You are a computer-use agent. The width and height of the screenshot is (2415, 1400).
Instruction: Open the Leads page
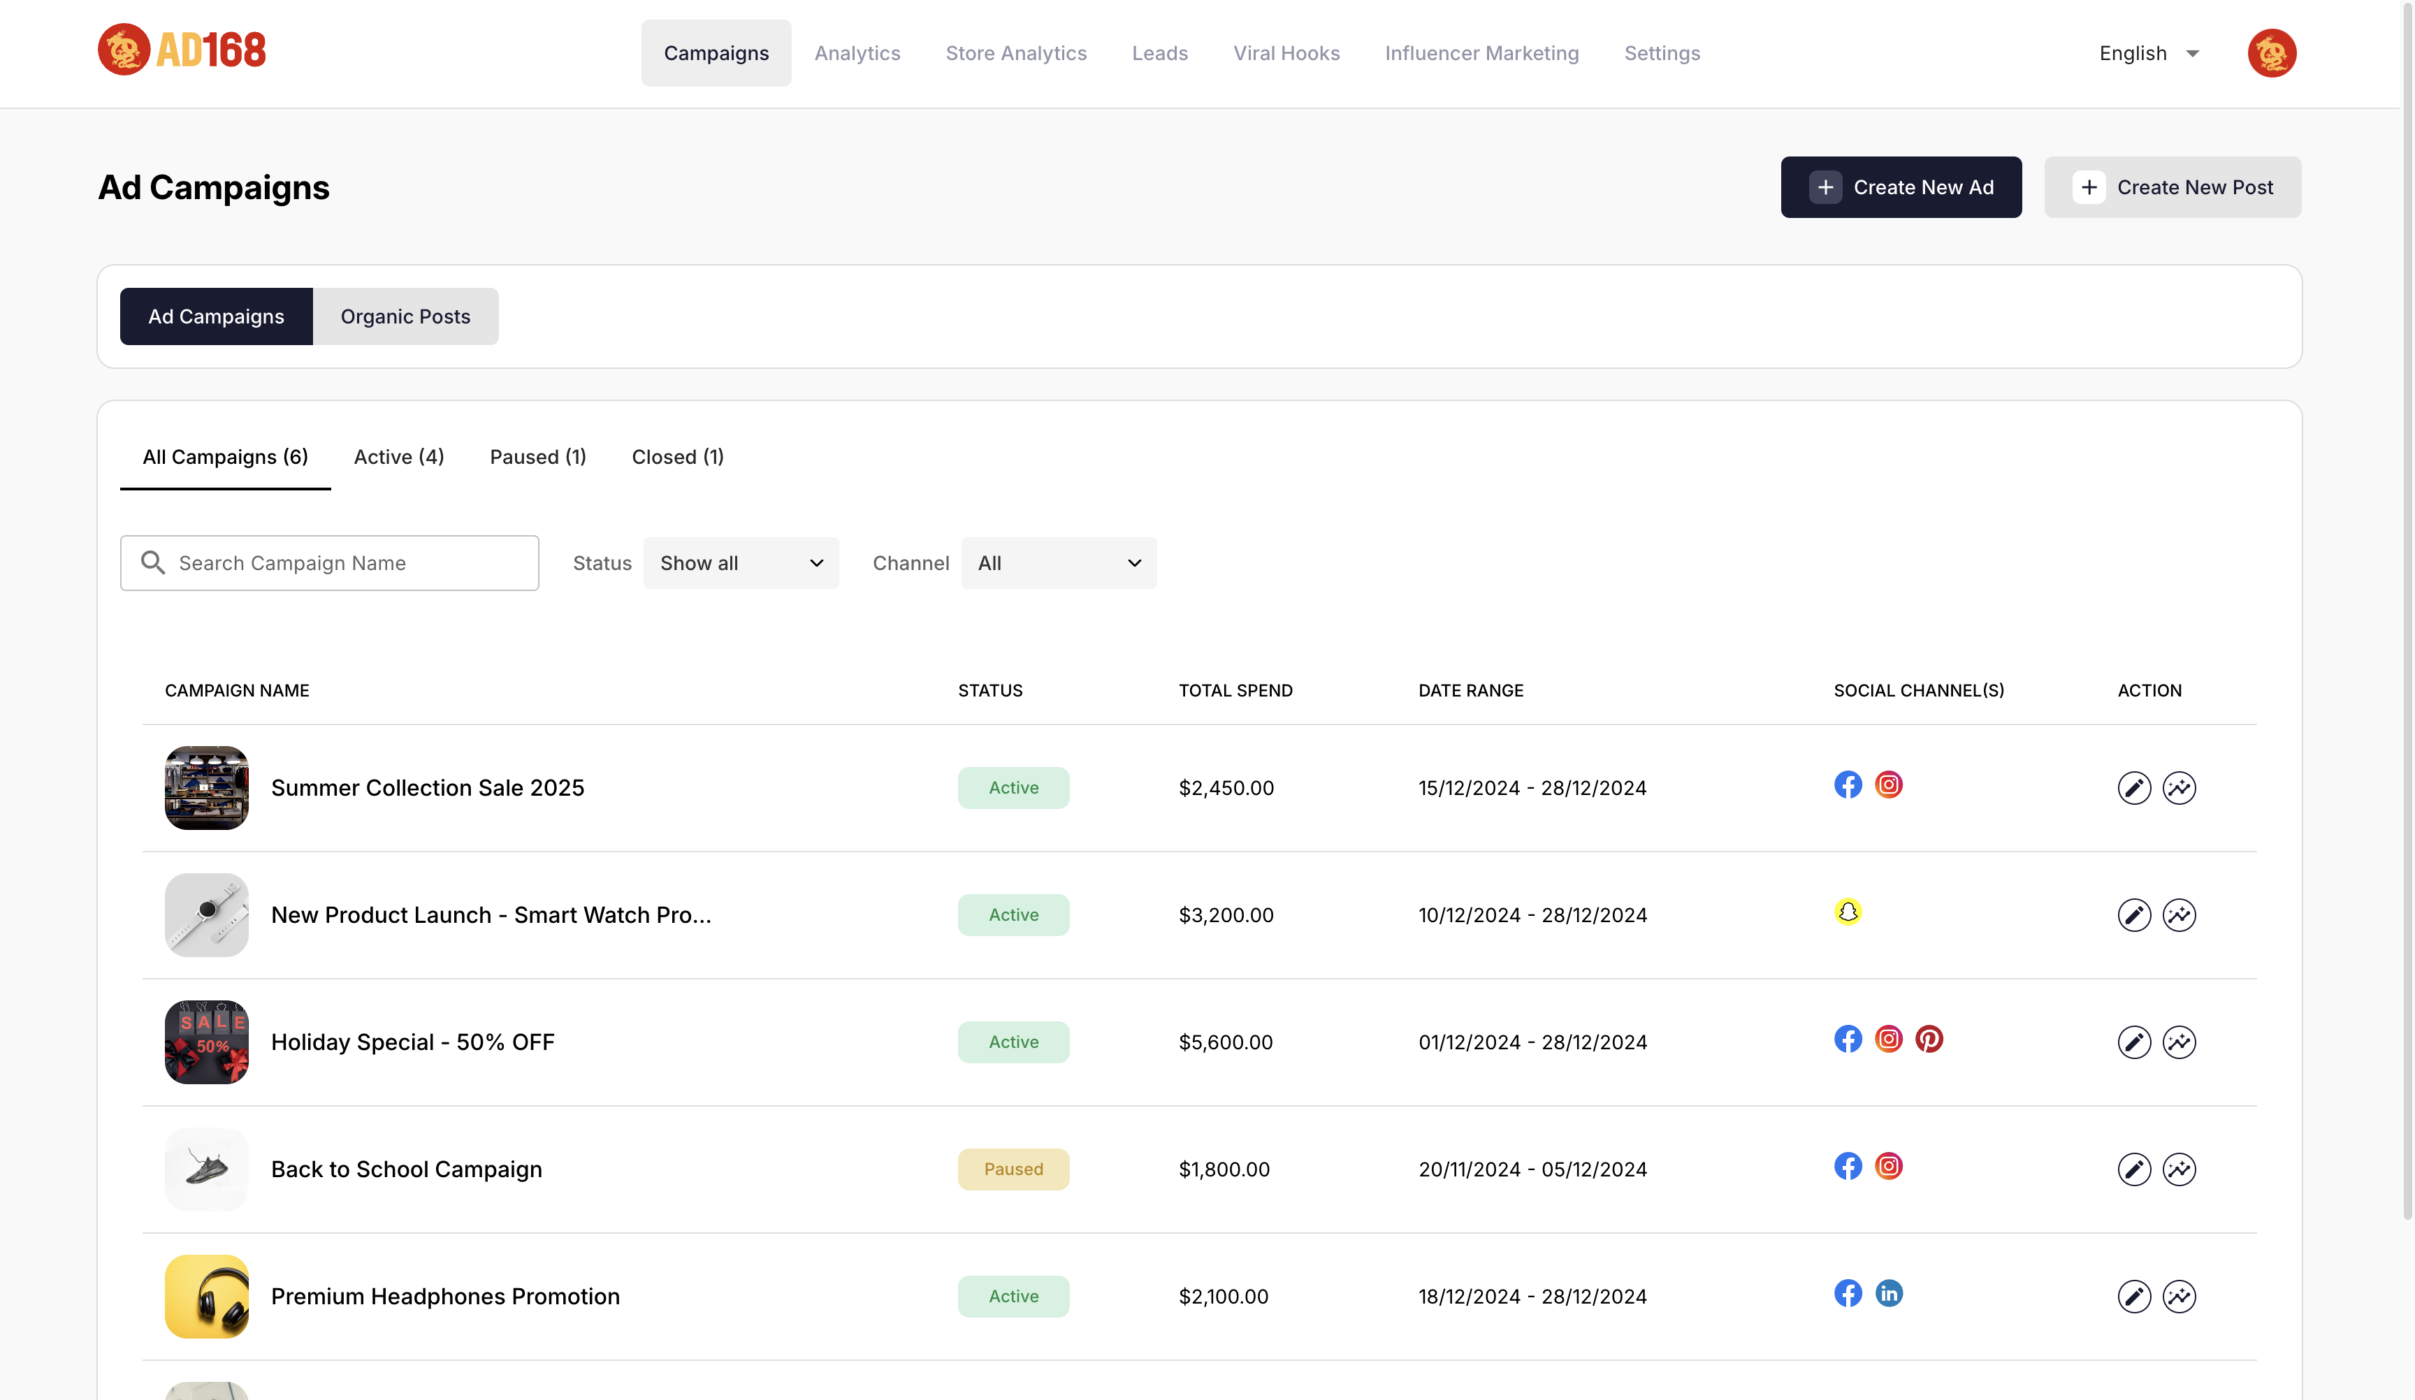point(1159,52)
